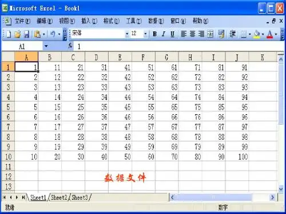Image resolution: width=286 pixels, height=214 pixels.
Task: Increase the cell indent
Action: click(232, 34)
